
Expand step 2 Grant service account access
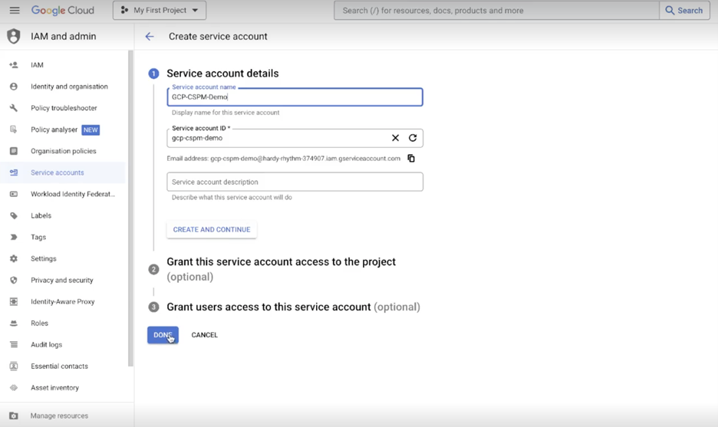[x=281, y=262]
